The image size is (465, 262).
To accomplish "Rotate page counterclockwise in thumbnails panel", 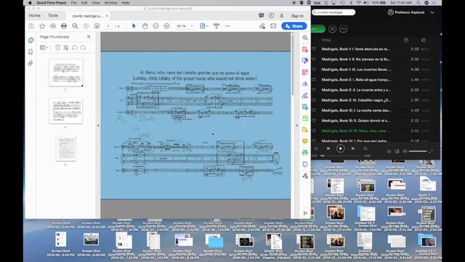I will (x=74, y=47).
